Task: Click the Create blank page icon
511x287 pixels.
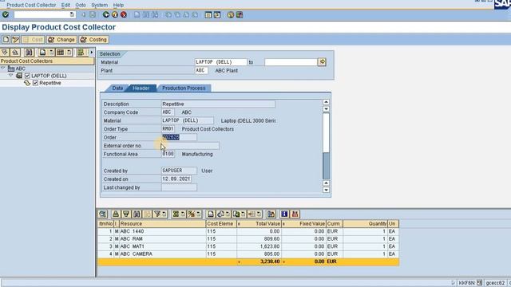Action: pyautogui.click(x=6, y=40)
